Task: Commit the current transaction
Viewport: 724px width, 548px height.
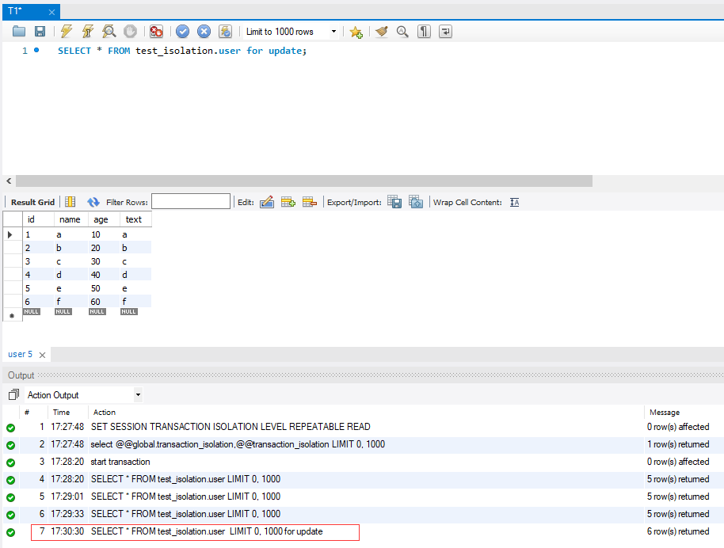Action: (182, 32)
